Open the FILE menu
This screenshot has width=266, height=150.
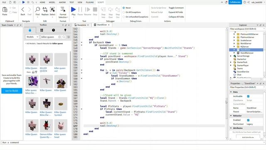click(4, 2)
